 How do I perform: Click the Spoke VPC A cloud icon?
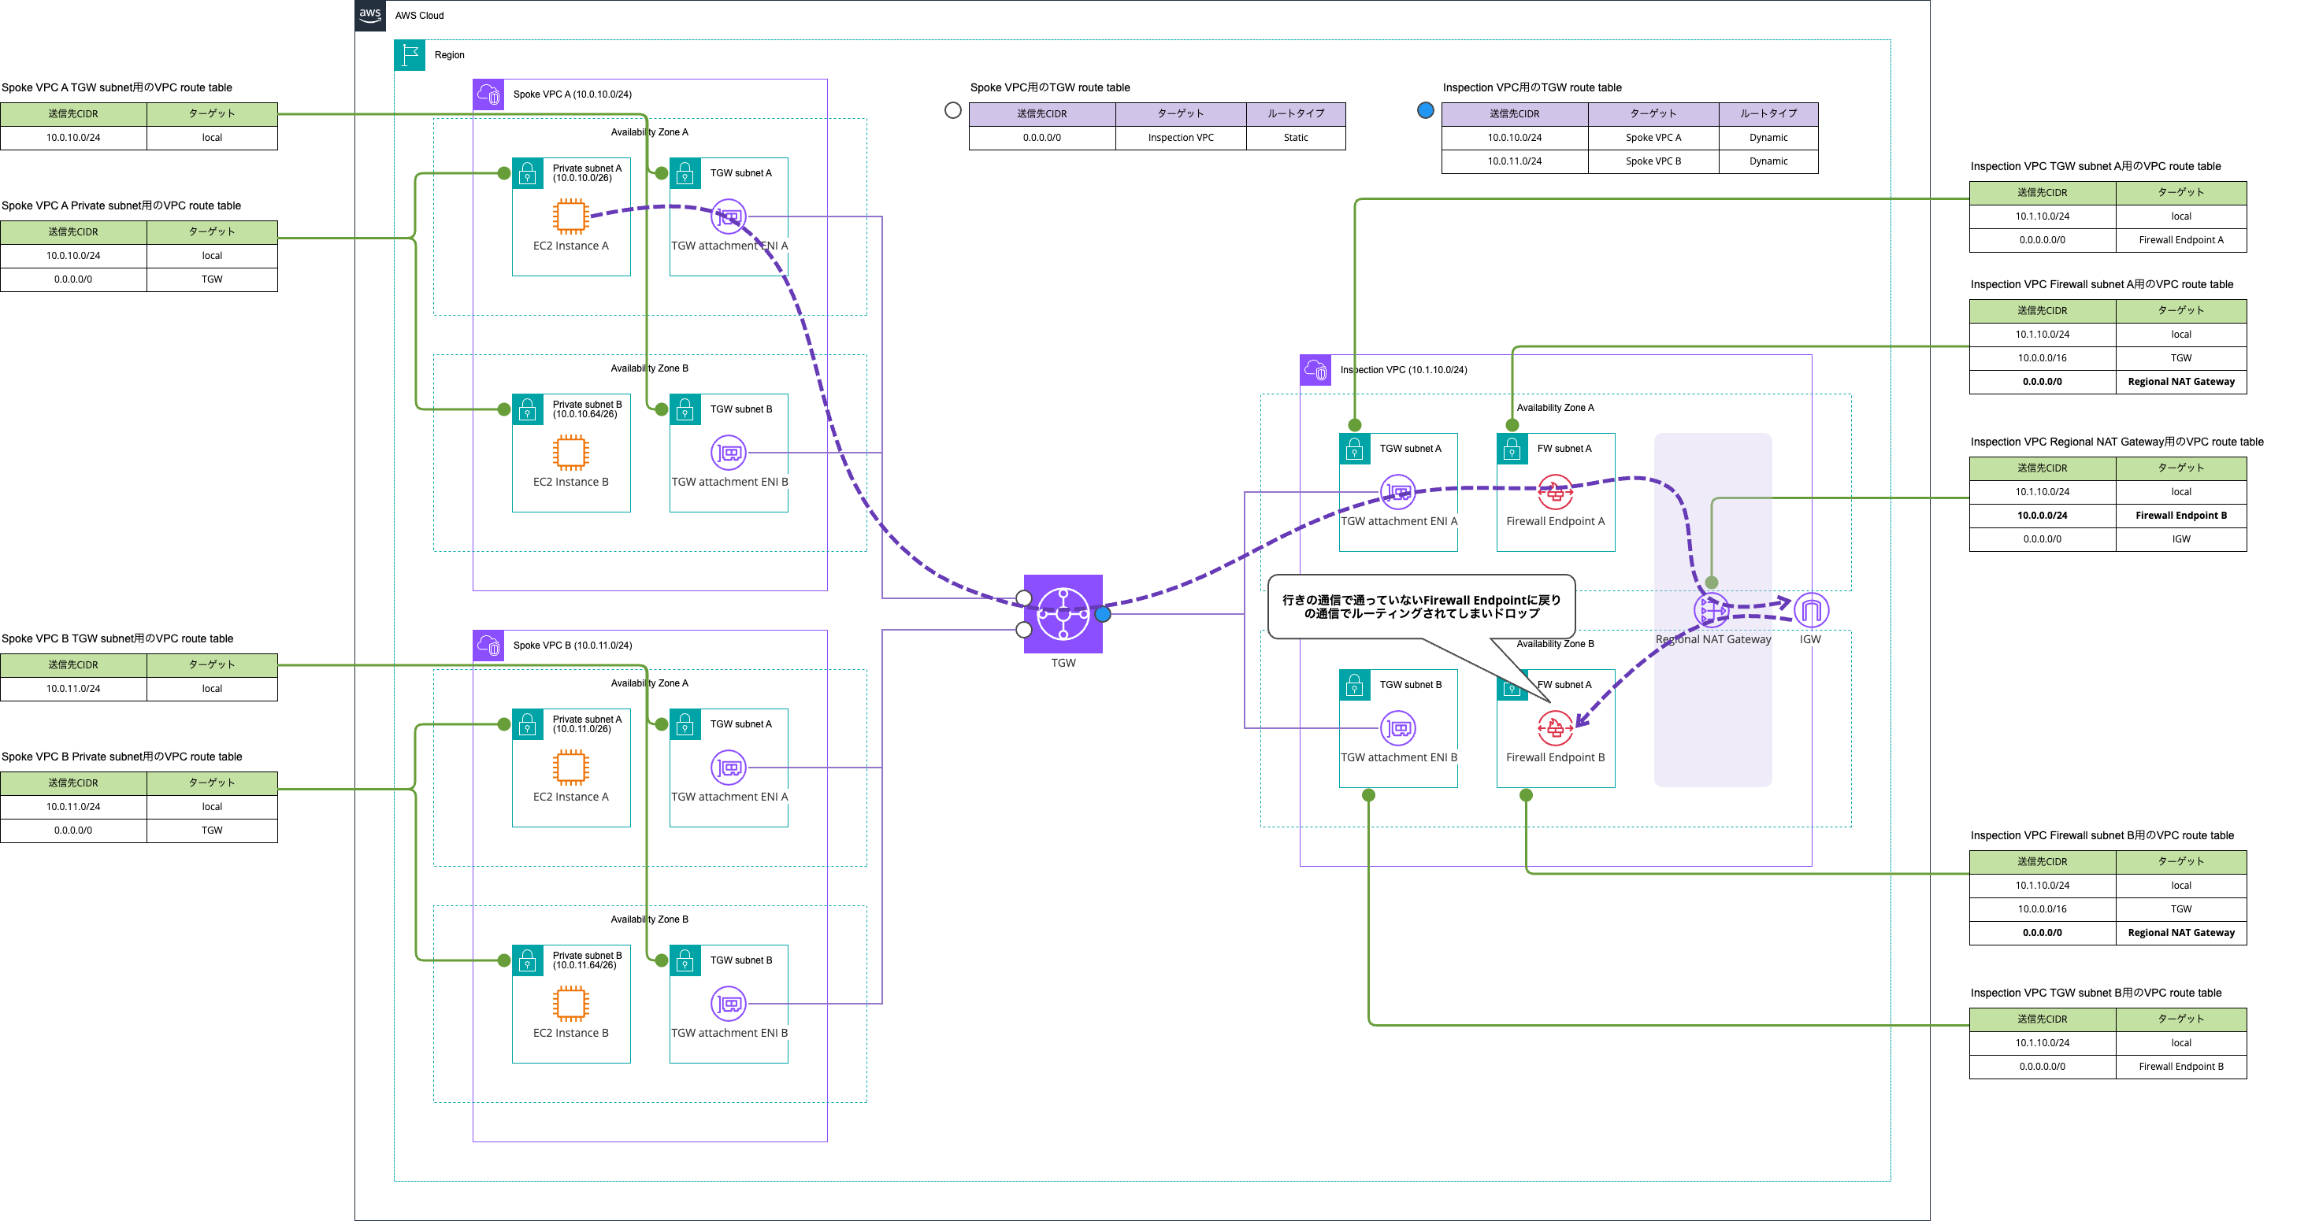488,94
